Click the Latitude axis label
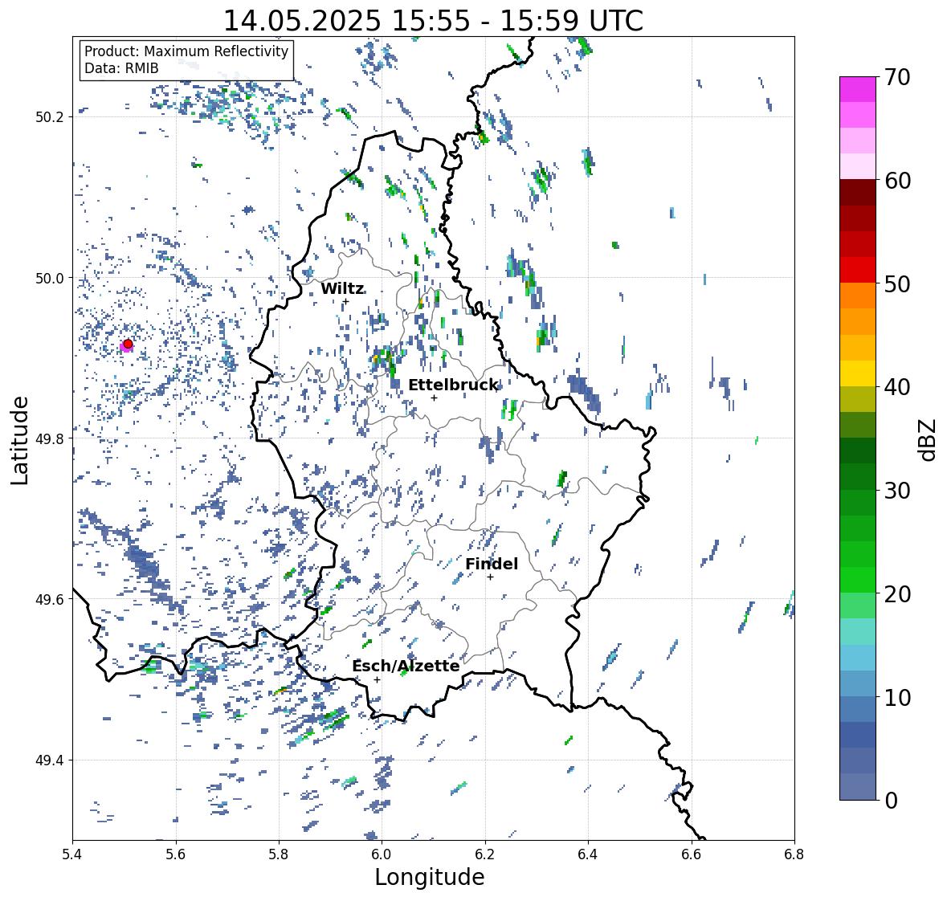This screenshot has height=897, width=947. (19, 441)
